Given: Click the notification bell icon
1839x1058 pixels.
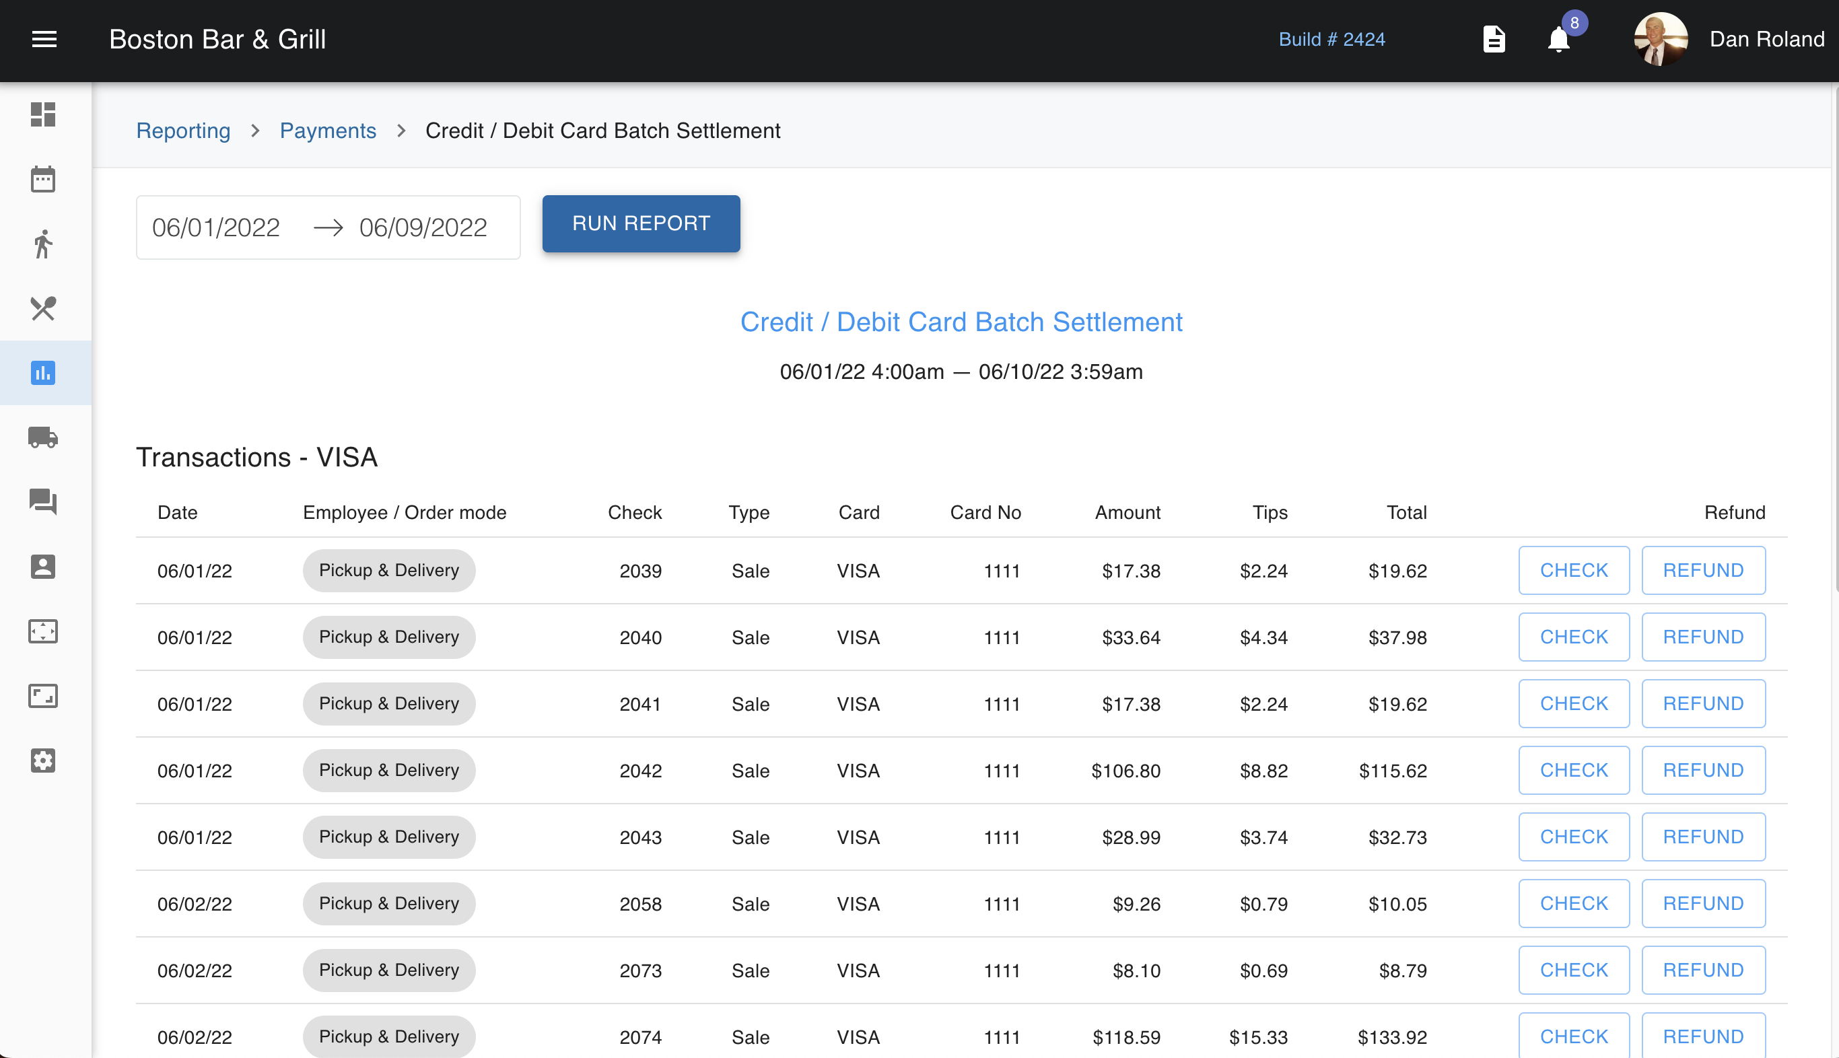Looking at the screenshot, I should [1558, 39].
